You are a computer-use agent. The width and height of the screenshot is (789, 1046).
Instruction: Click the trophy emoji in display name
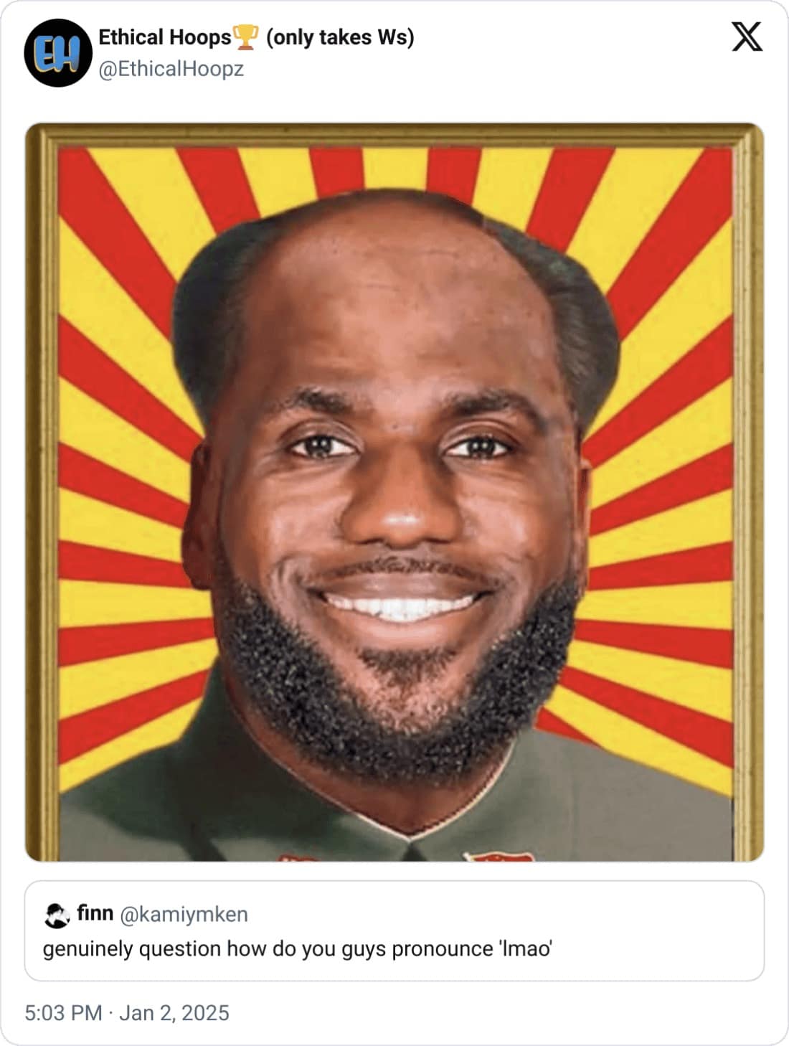click(245, 37)
